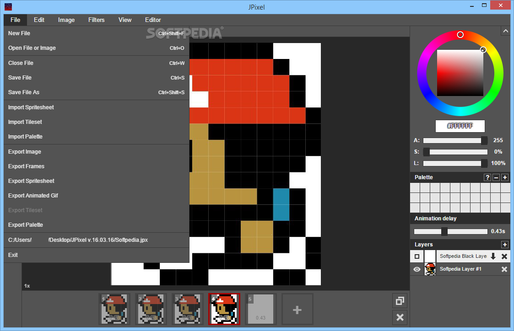Click Softpedia Layer #1 name
The width and height of the screenshot is (514, 331).
pyautogui.click(x=460, y=269)
